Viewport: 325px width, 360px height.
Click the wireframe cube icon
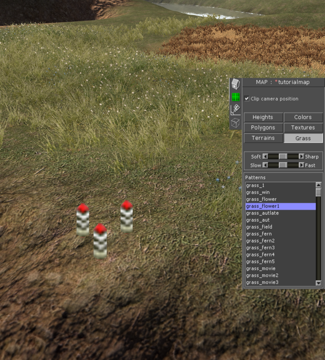(235, 123)
